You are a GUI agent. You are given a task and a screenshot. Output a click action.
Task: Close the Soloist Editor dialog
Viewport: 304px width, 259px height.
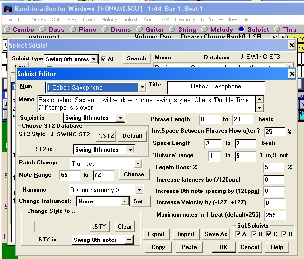pos(292,74)
